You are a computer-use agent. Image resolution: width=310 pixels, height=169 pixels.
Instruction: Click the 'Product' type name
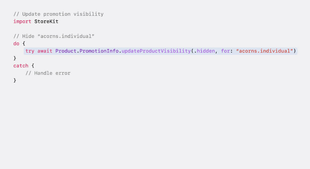[66, 51]
